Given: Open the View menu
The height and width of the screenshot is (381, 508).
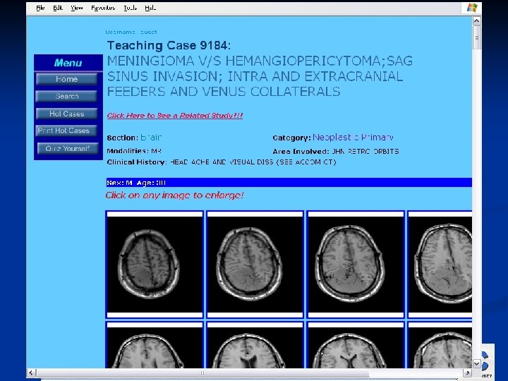Looking at the screenshot, I should coord(77,8).
